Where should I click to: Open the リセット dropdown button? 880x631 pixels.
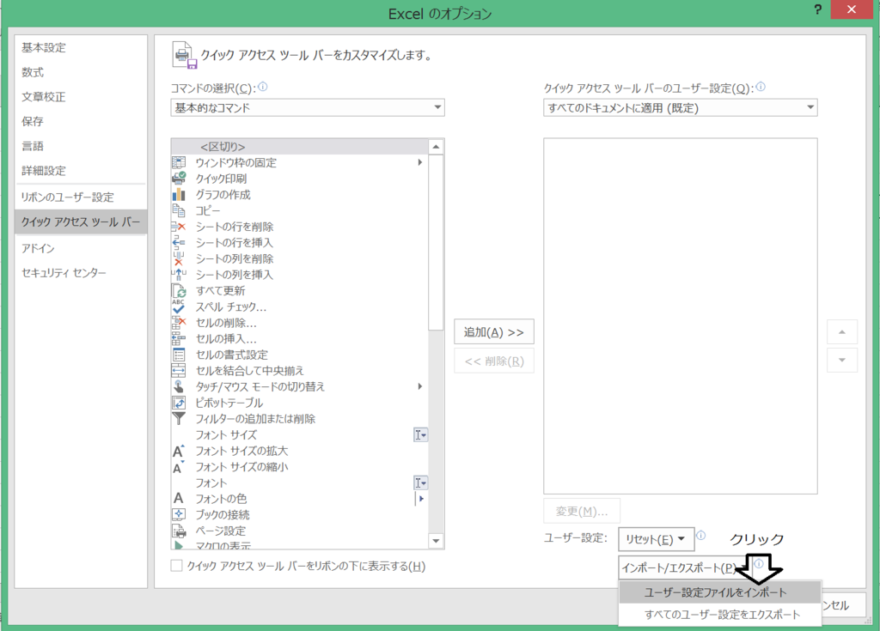tap(656, 539)
